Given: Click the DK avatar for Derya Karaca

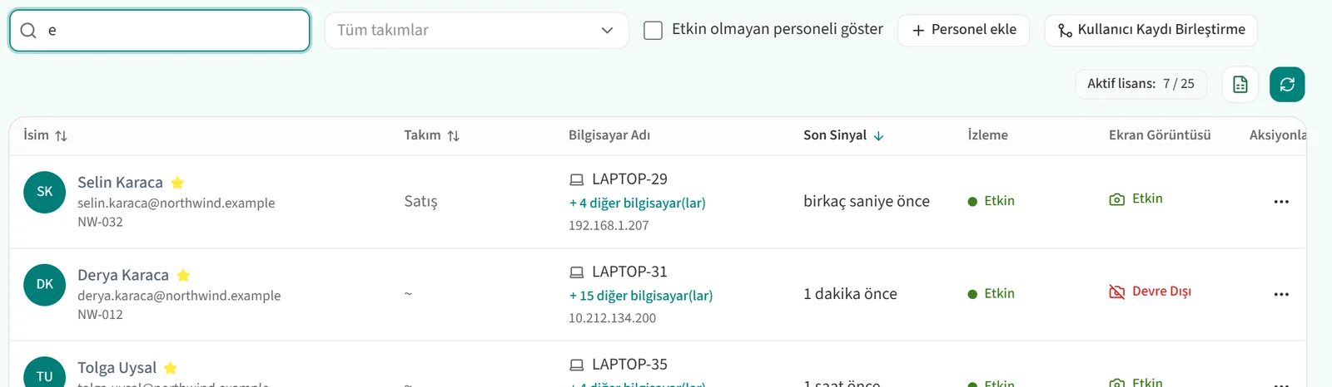Looking at the screenshot, I should click(x=44, y=285).
